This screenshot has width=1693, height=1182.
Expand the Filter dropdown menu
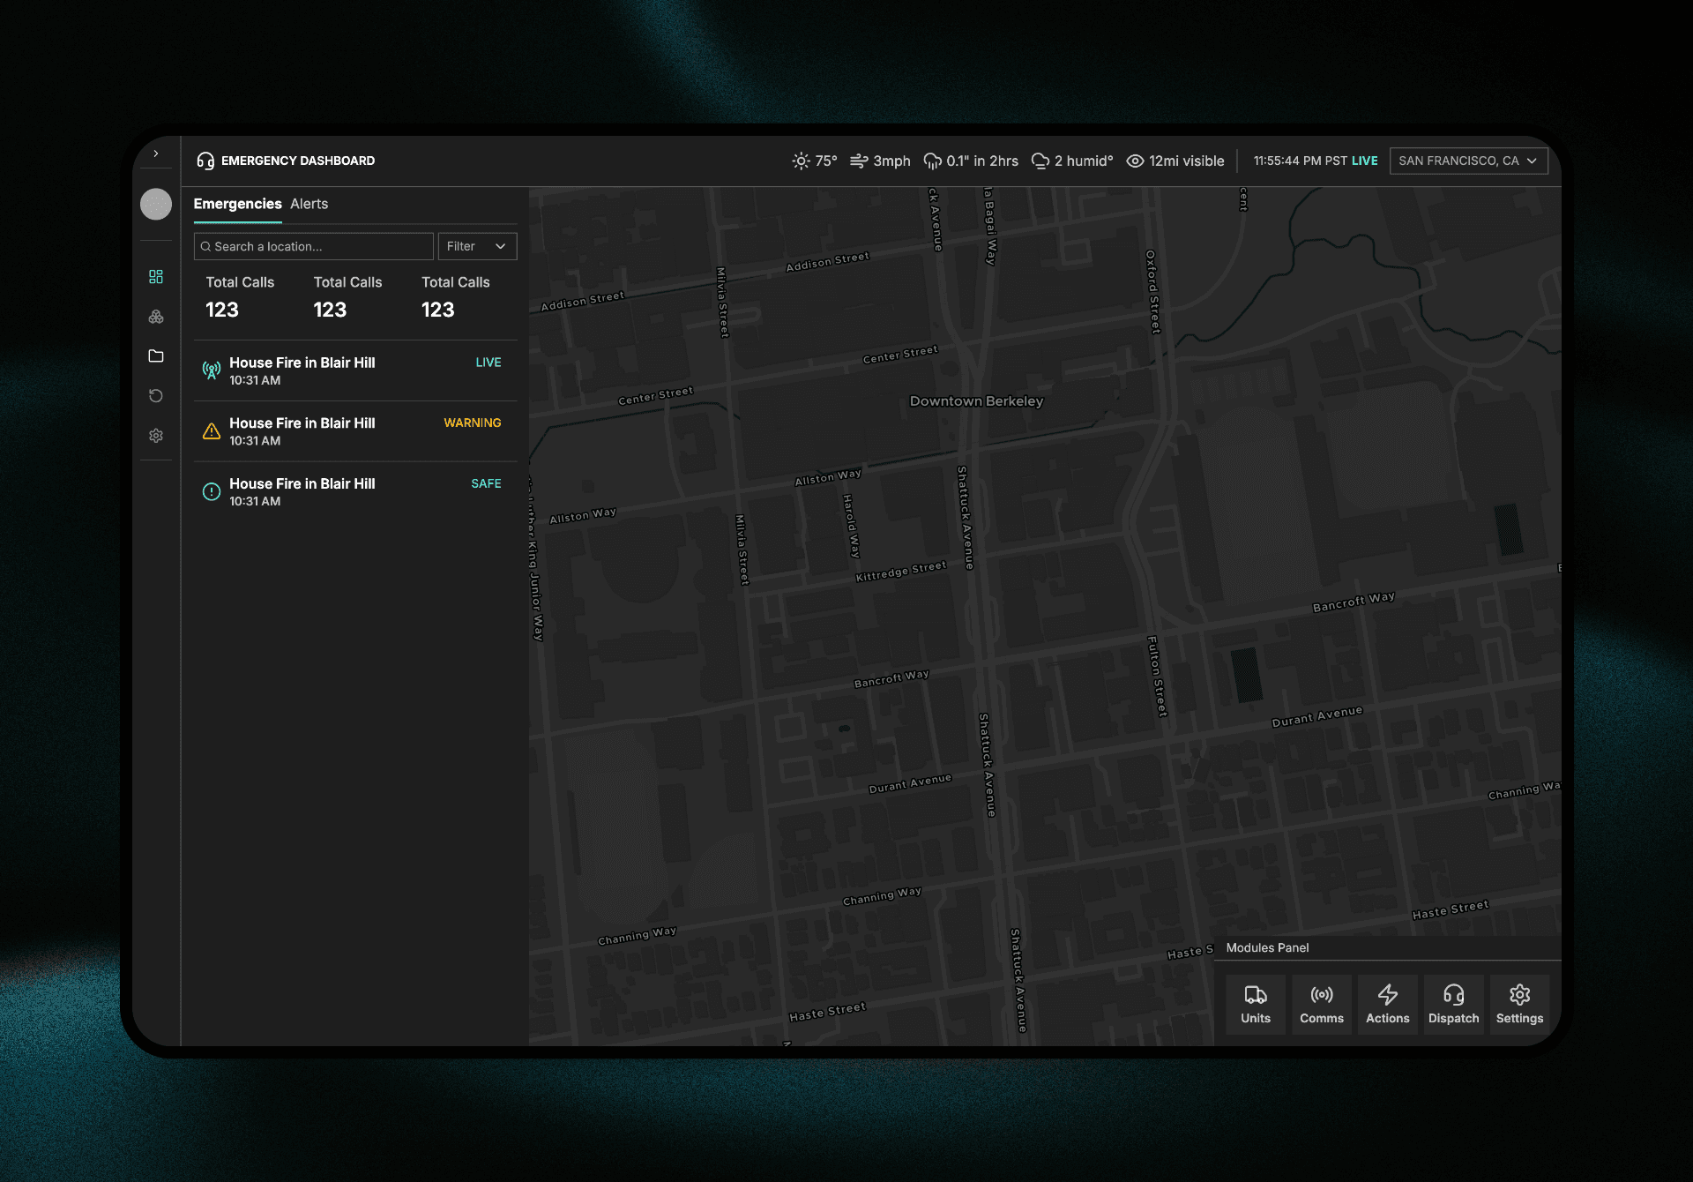476,246
